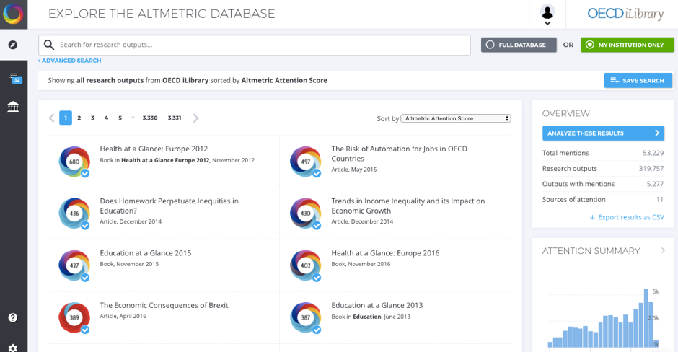The height and width of the screenshot is (352, 678).
Task: Open the compass explore icon in sidebar
Action: pos(13,45)
